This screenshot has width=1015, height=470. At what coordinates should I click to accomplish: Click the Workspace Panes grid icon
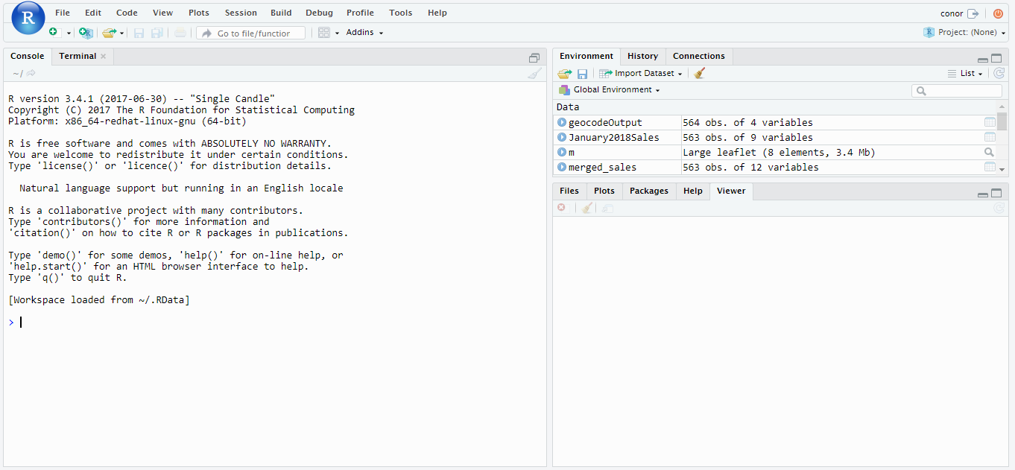coord(323,33)
